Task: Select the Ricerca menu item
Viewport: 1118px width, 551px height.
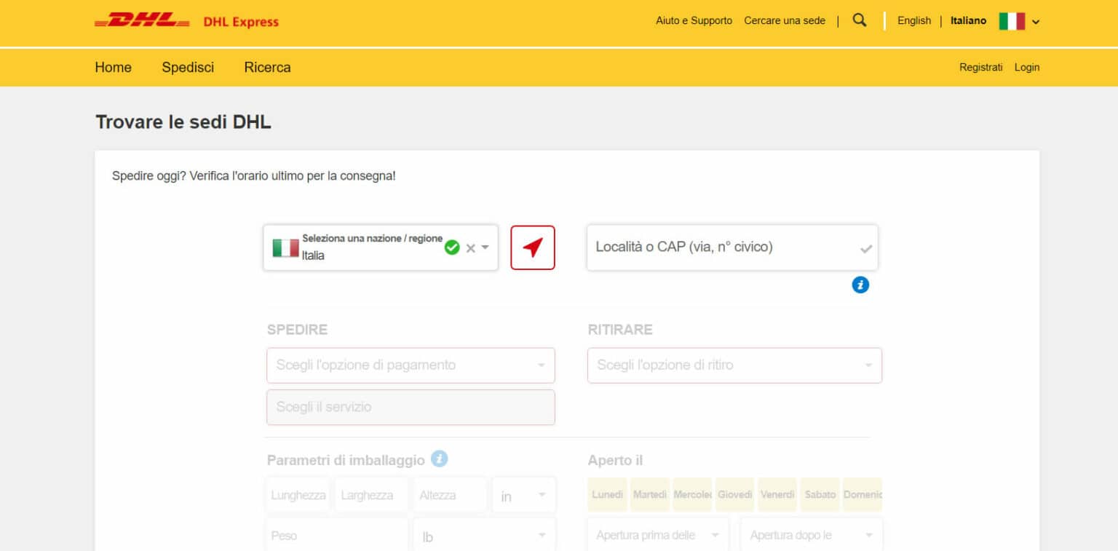Action: (266, 67)
